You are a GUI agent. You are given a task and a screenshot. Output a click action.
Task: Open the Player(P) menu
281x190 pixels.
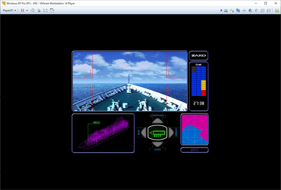point(9,11)
